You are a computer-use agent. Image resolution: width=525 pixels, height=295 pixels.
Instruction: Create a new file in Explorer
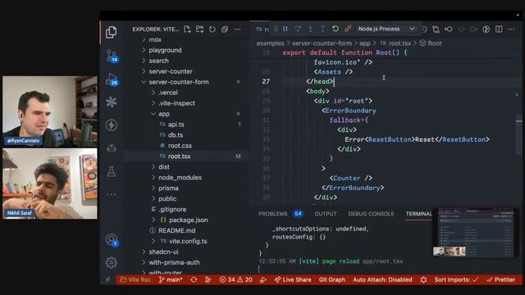click(187, 29)
